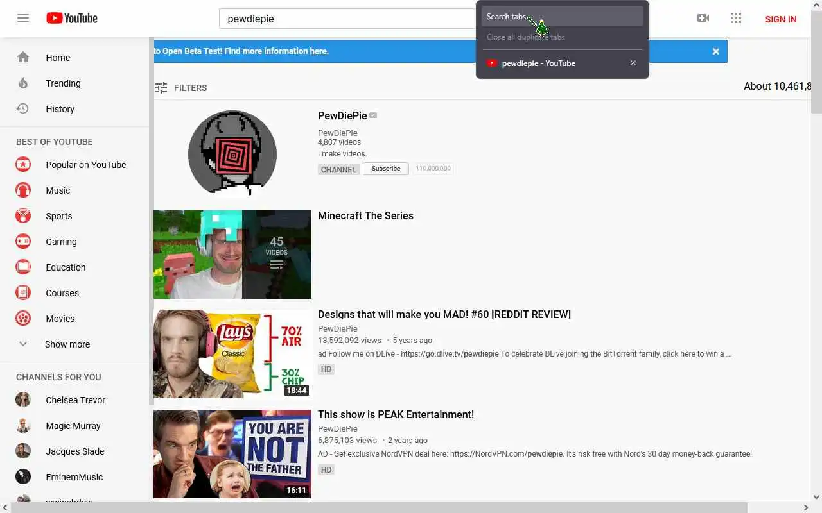The image size is (822, 513).
Task: Click the horizontal scrollbar at bottom
Action: [x=379, y=508]
